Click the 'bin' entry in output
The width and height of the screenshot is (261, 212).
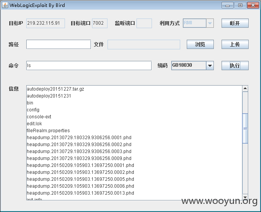click(30, 103)
